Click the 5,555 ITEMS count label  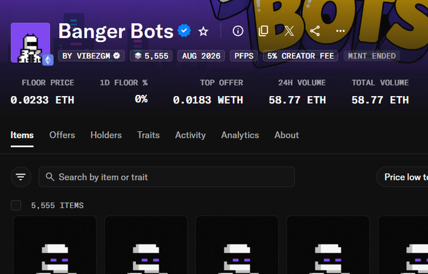(x=57, y=205)
